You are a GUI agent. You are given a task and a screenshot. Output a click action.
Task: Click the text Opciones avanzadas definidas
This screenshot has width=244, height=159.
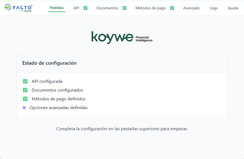click(x=59, y=108)
